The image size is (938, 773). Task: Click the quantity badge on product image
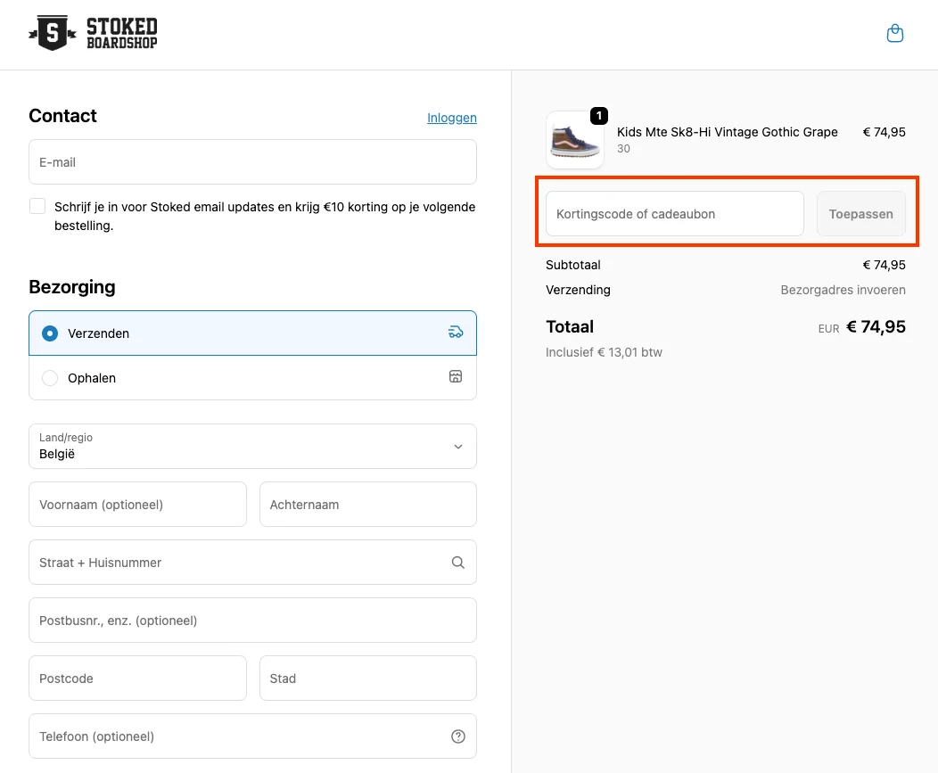click(x=599, y=116)
